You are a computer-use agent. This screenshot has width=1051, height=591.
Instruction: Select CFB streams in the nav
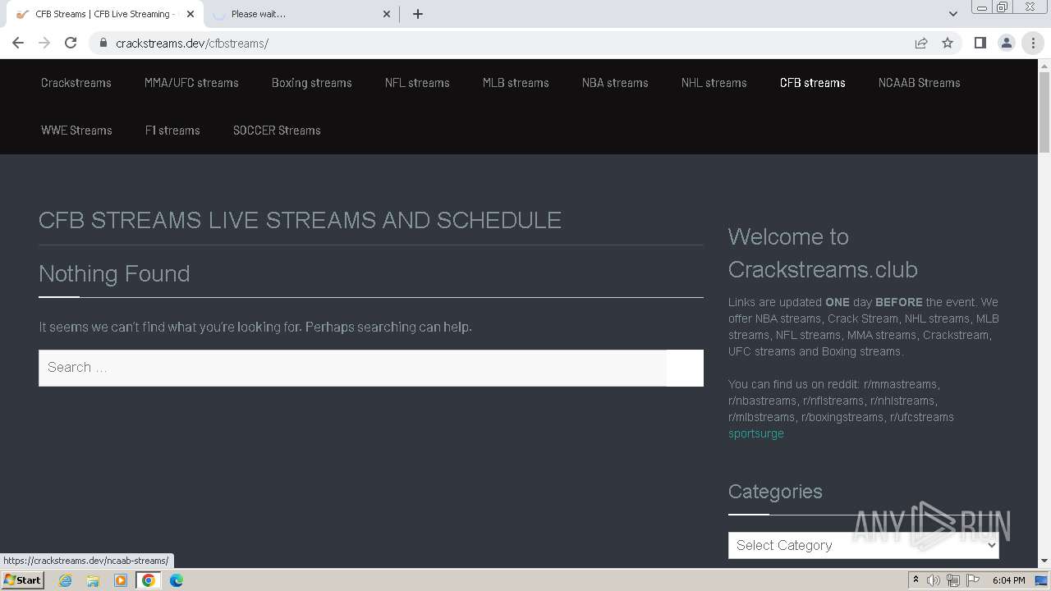pyautogui.click(x=813, y=83)
